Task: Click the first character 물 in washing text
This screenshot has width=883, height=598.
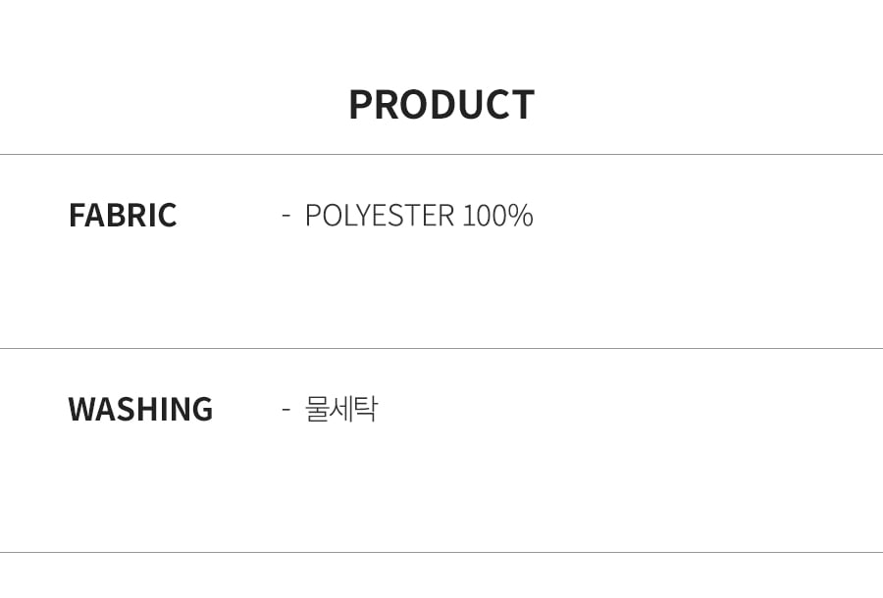Action: tap(316, 409)
